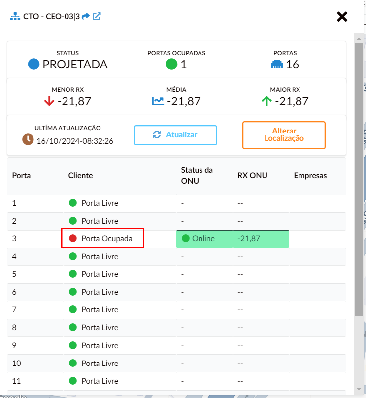Open CTO in new window icon

pos(97,16)
